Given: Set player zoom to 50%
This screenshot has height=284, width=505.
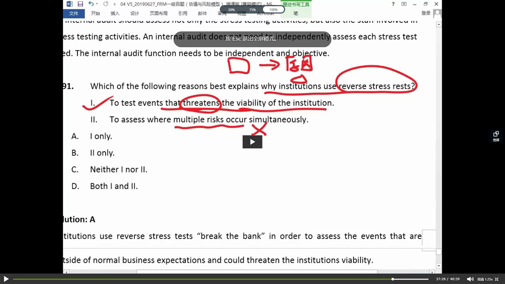Looking at the screenshot, I should point(231,10).
